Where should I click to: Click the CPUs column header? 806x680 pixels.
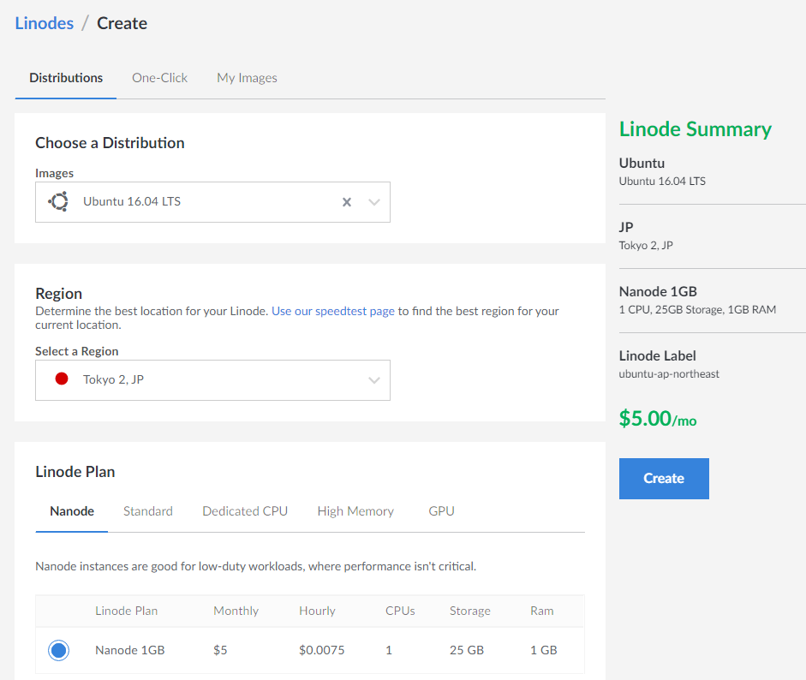[400, 611]
